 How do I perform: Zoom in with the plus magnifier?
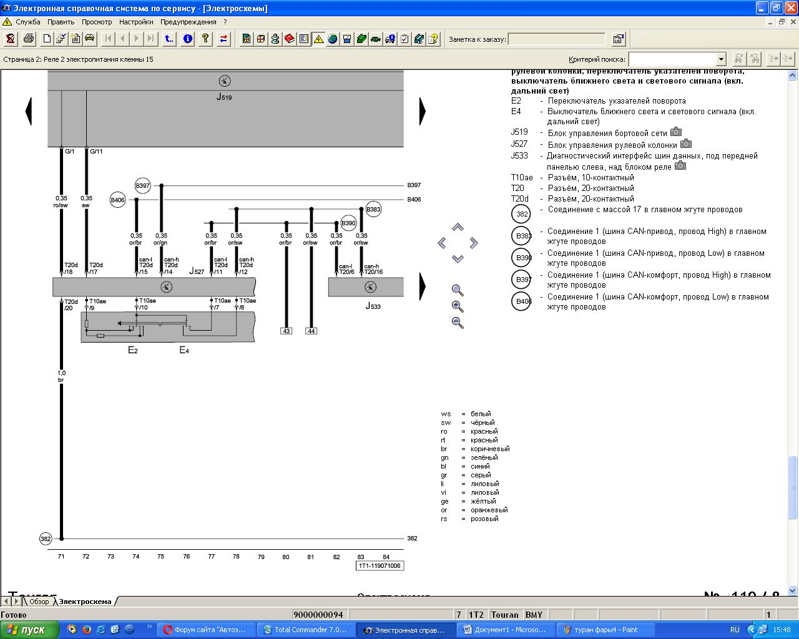tap(458, 306)
